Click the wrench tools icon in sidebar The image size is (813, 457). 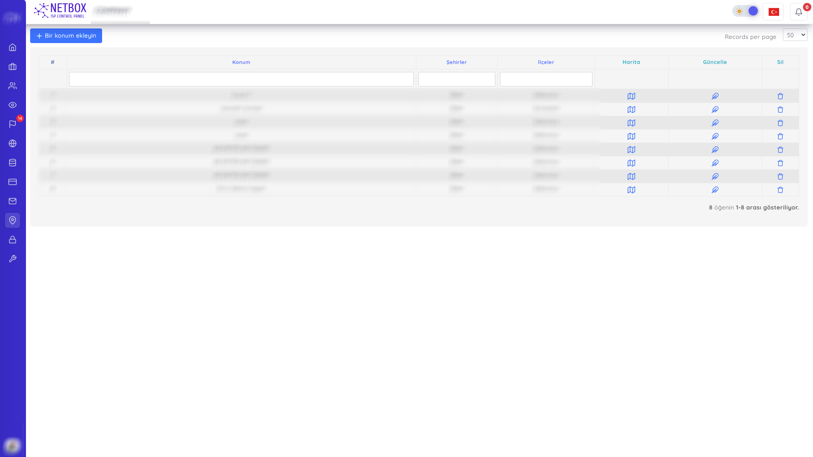pos(13,259)
